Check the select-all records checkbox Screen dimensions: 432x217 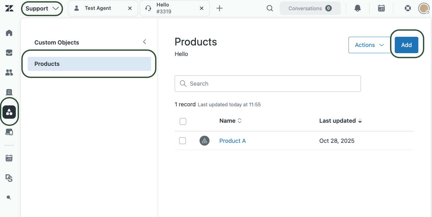(x=183, y=121)
